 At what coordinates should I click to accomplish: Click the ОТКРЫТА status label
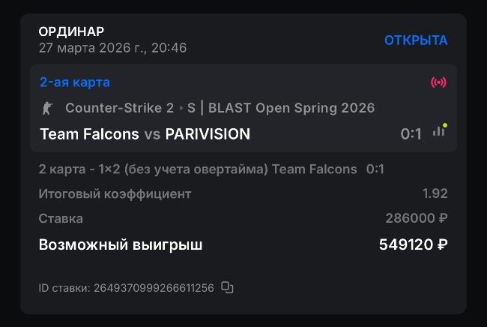(416, 40)
